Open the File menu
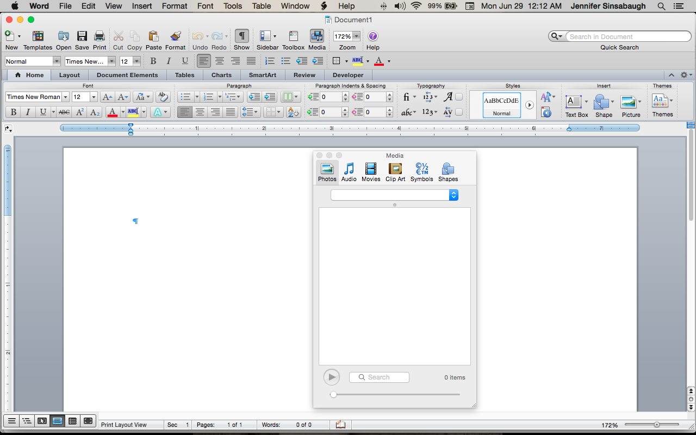 coord(65,6)
